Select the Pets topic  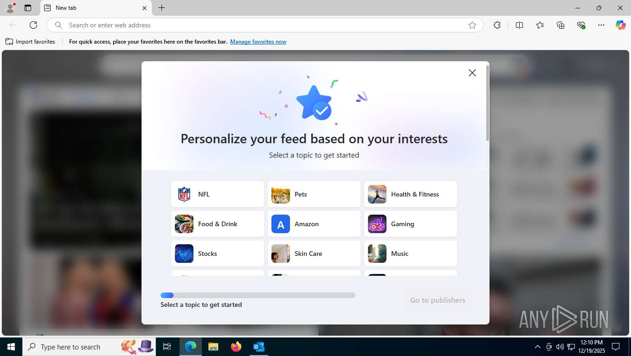(x=314, y=194)
